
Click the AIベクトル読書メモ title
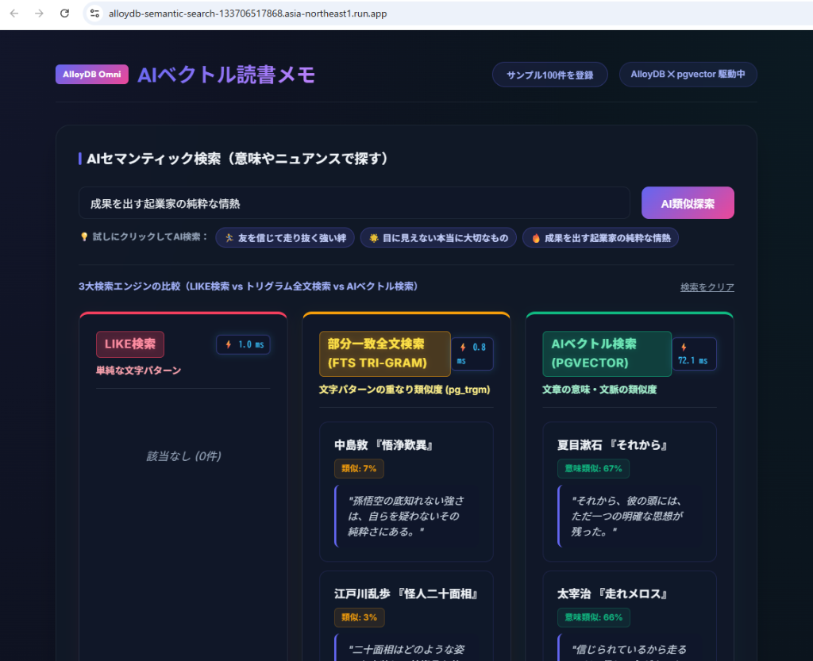coord(226,75)
